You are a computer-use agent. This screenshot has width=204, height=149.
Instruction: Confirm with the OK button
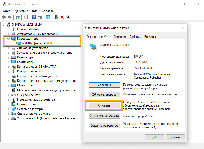154,137
